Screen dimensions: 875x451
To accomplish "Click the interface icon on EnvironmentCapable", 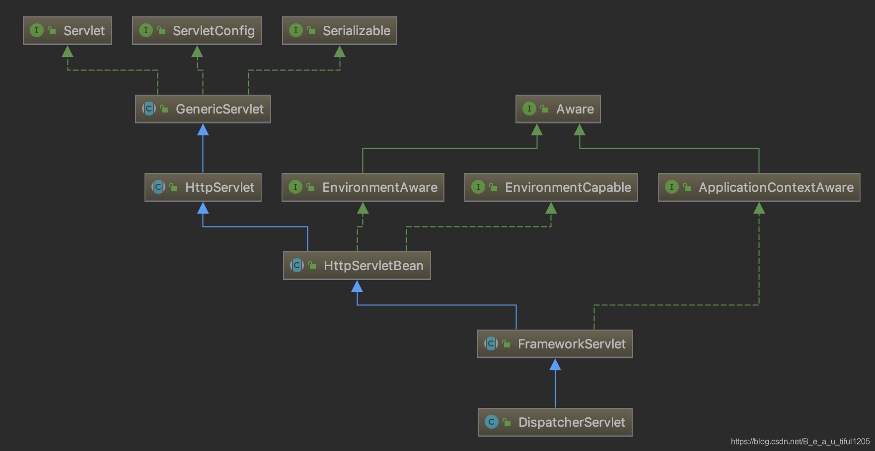I will pyautogui.click(x=478, y=187).
